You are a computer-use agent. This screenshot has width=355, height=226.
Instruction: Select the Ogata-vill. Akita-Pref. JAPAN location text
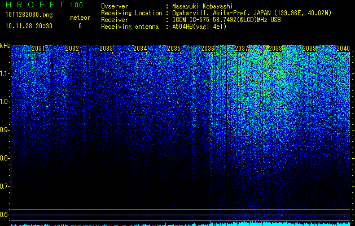tap(252, 13)
